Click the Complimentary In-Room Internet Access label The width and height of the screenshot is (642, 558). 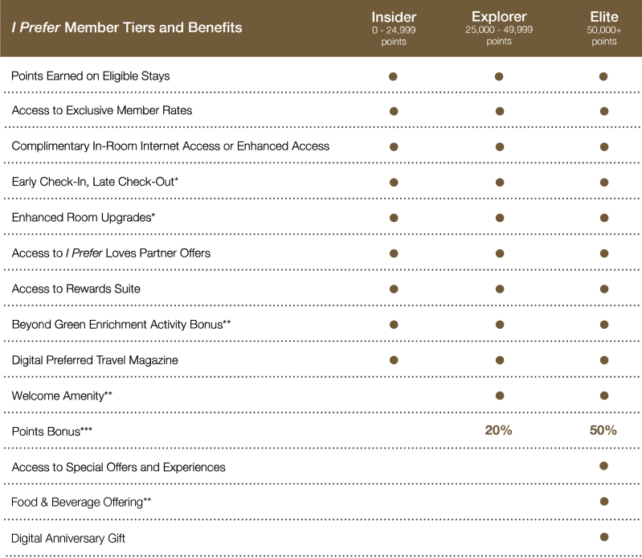click(170, 146)
